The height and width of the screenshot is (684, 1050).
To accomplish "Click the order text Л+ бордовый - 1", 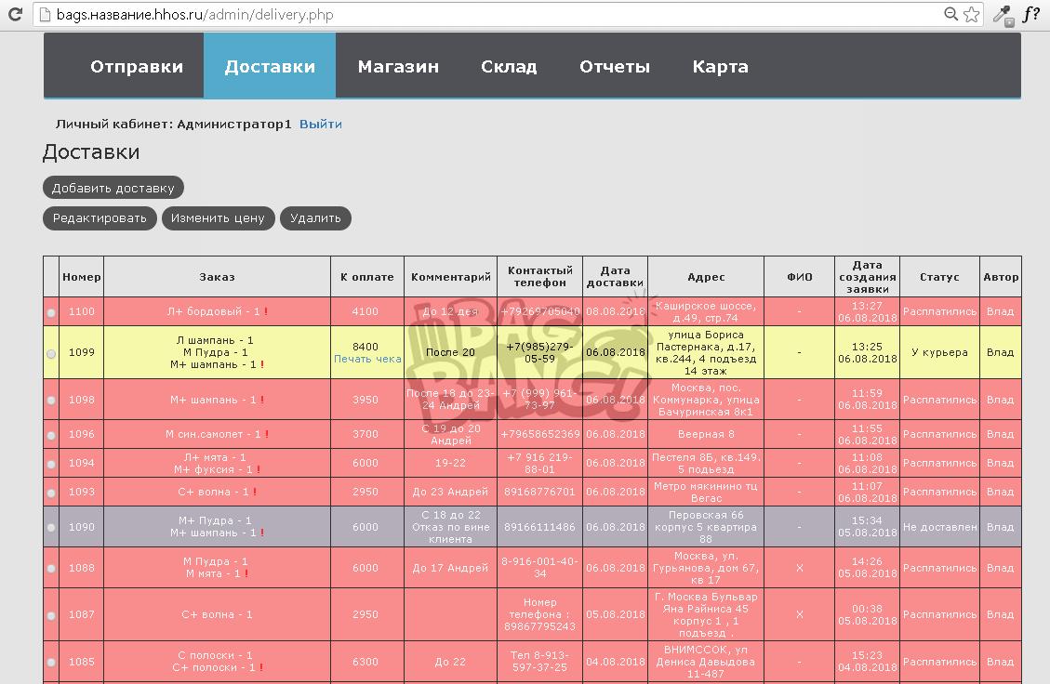I will 214,311.
